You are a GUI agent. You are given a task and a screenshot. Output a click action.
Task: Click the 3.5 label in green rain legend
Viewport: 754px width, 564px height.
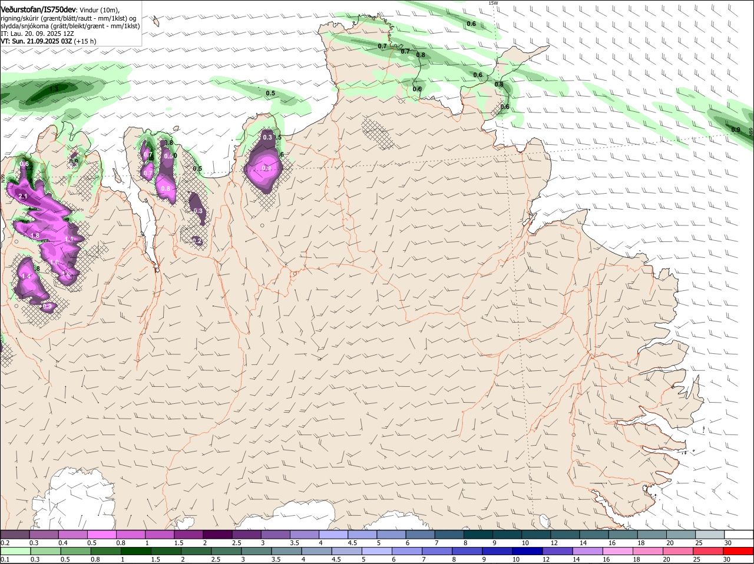(x=275, y=560)
